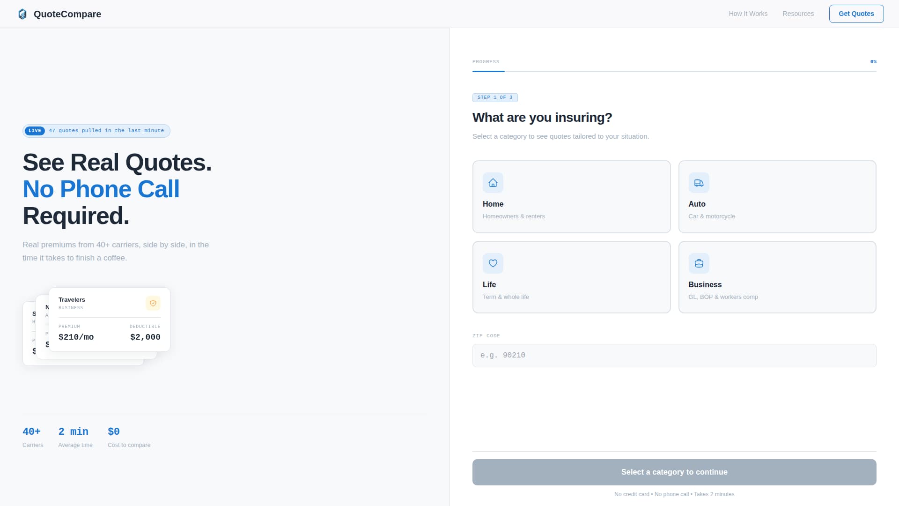Image resolution: width=899 pixels, height=506 pixels.
Task: Click the Life heart icon
Action: 493,263
